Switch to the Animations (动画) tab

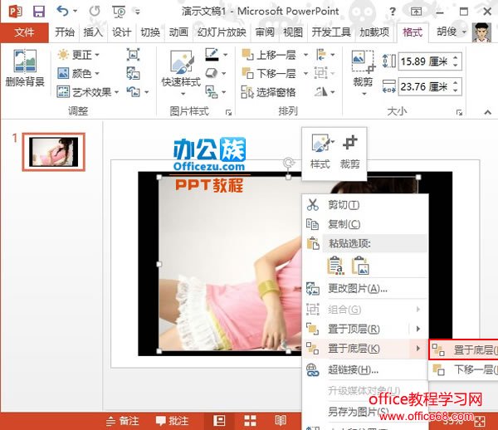coord(178,32)
